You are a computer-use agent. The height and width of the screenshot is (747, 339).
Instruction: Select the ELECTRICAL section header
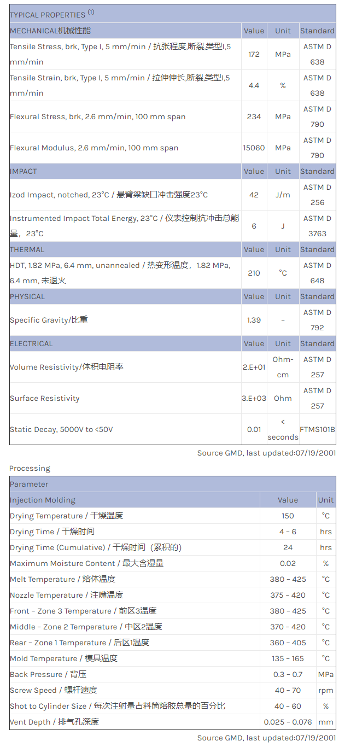(x=31, y=343)
